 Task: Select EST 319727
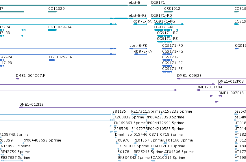pyautogui.click(x=132, y=132)
